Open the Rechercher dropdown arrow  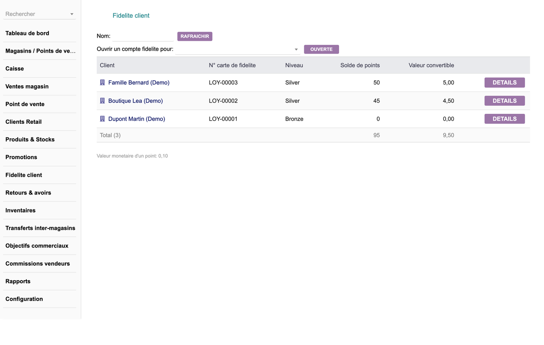coord(72,15)
